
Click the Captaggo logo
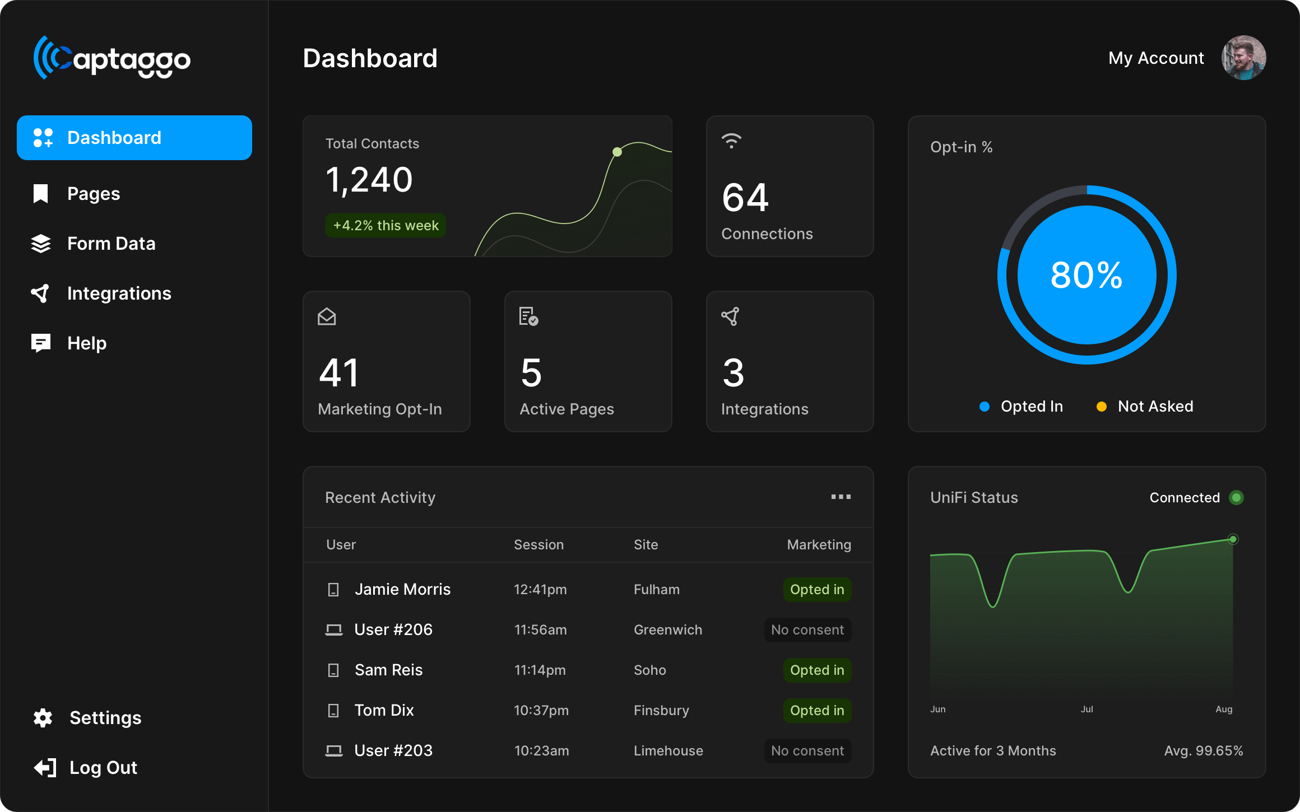pos(112,58)
